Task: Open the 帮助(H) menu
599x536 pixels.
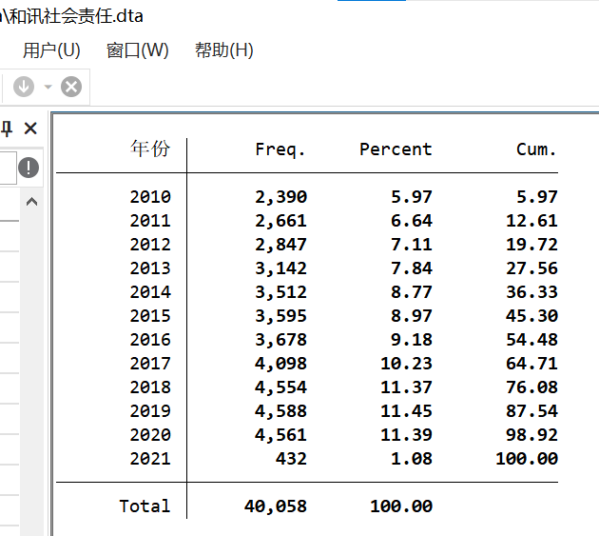Action: 224,50
